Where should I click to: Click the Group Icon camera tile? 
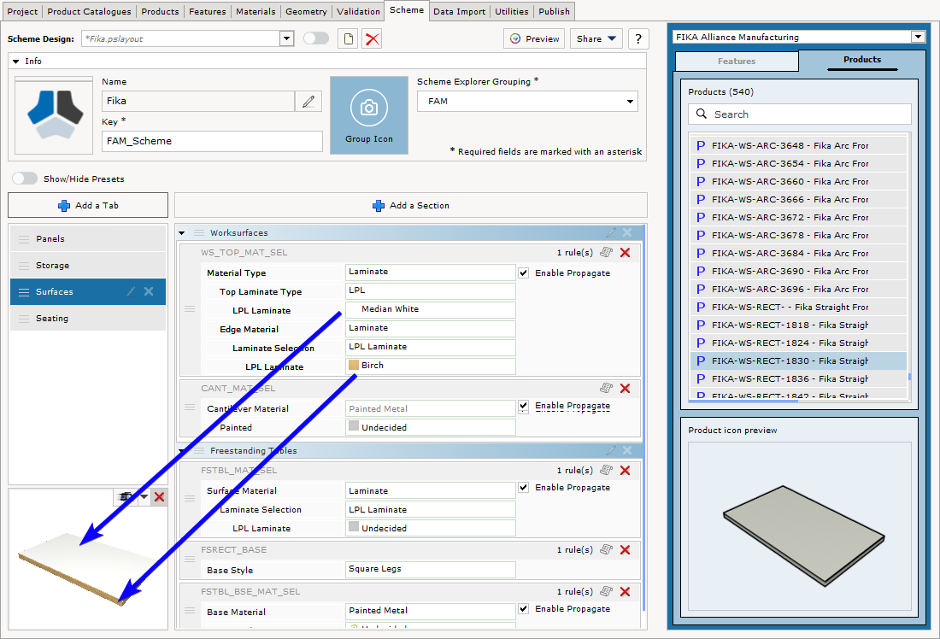point(368,115)
